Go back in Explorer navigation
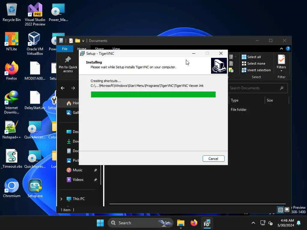 click(63, 88)
